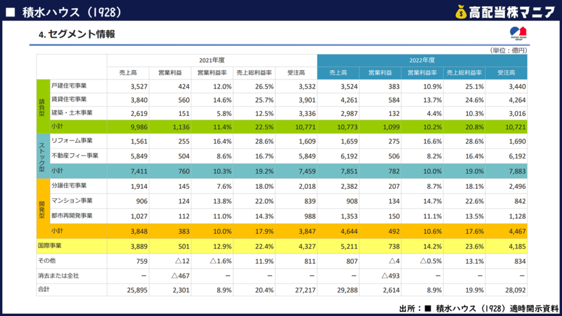Screen dimensions: 562x316
Task: Click the 1,099 subtotal operating profit
Action: [x=391, y=127]
